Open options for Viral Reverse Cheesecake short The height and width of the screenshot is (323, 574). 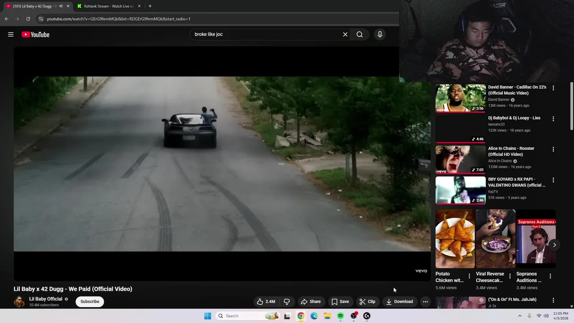510,276
